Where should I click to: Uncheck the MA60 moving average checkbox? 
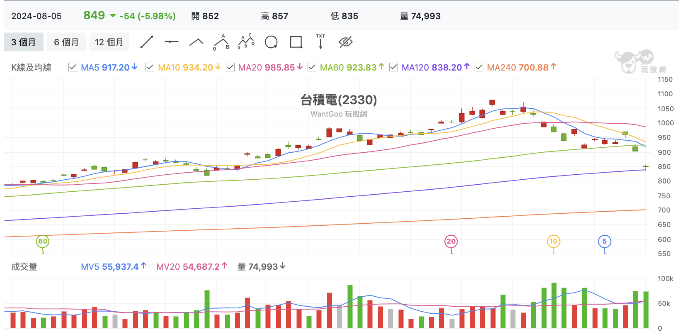coord(312,67)
